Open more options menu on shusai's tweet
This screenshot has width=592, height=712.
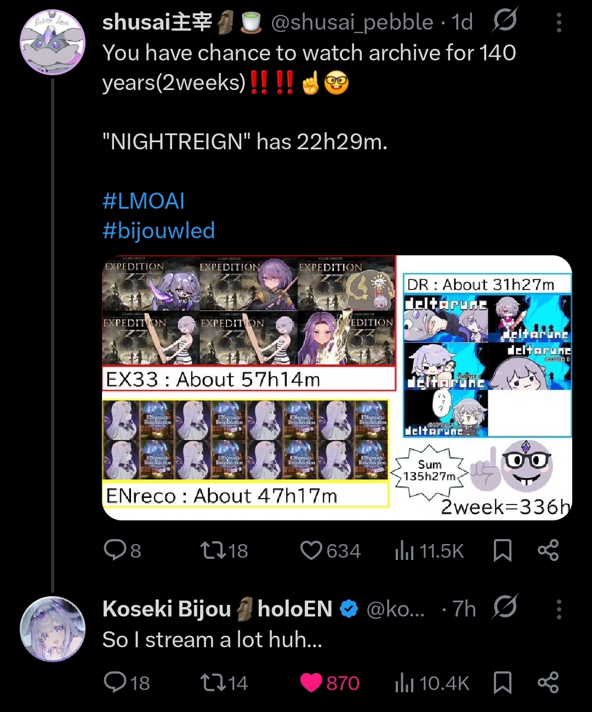coord(559,23)
